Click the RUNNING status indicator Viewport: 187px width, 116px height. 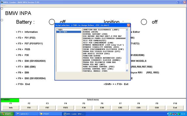click(x=10, y=100)
